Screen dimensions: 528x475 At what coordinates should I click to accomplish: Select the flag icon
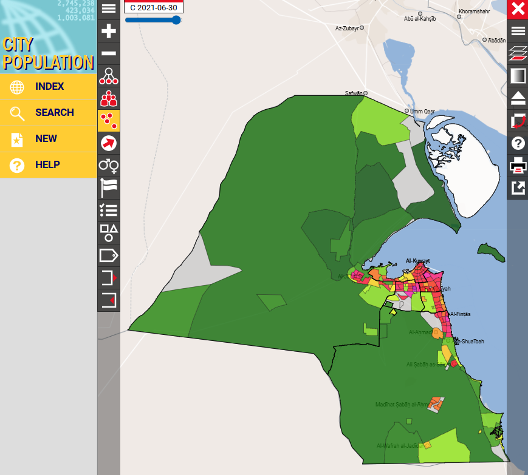[x=108, y=188]
